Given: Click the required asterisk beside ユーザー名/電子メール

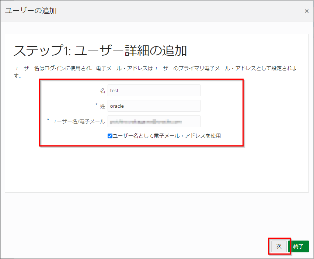Looking at the screenshot, I should click(x=48, y=121).
